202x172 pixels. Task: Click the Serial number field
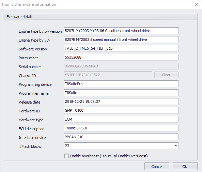point(121,66)
